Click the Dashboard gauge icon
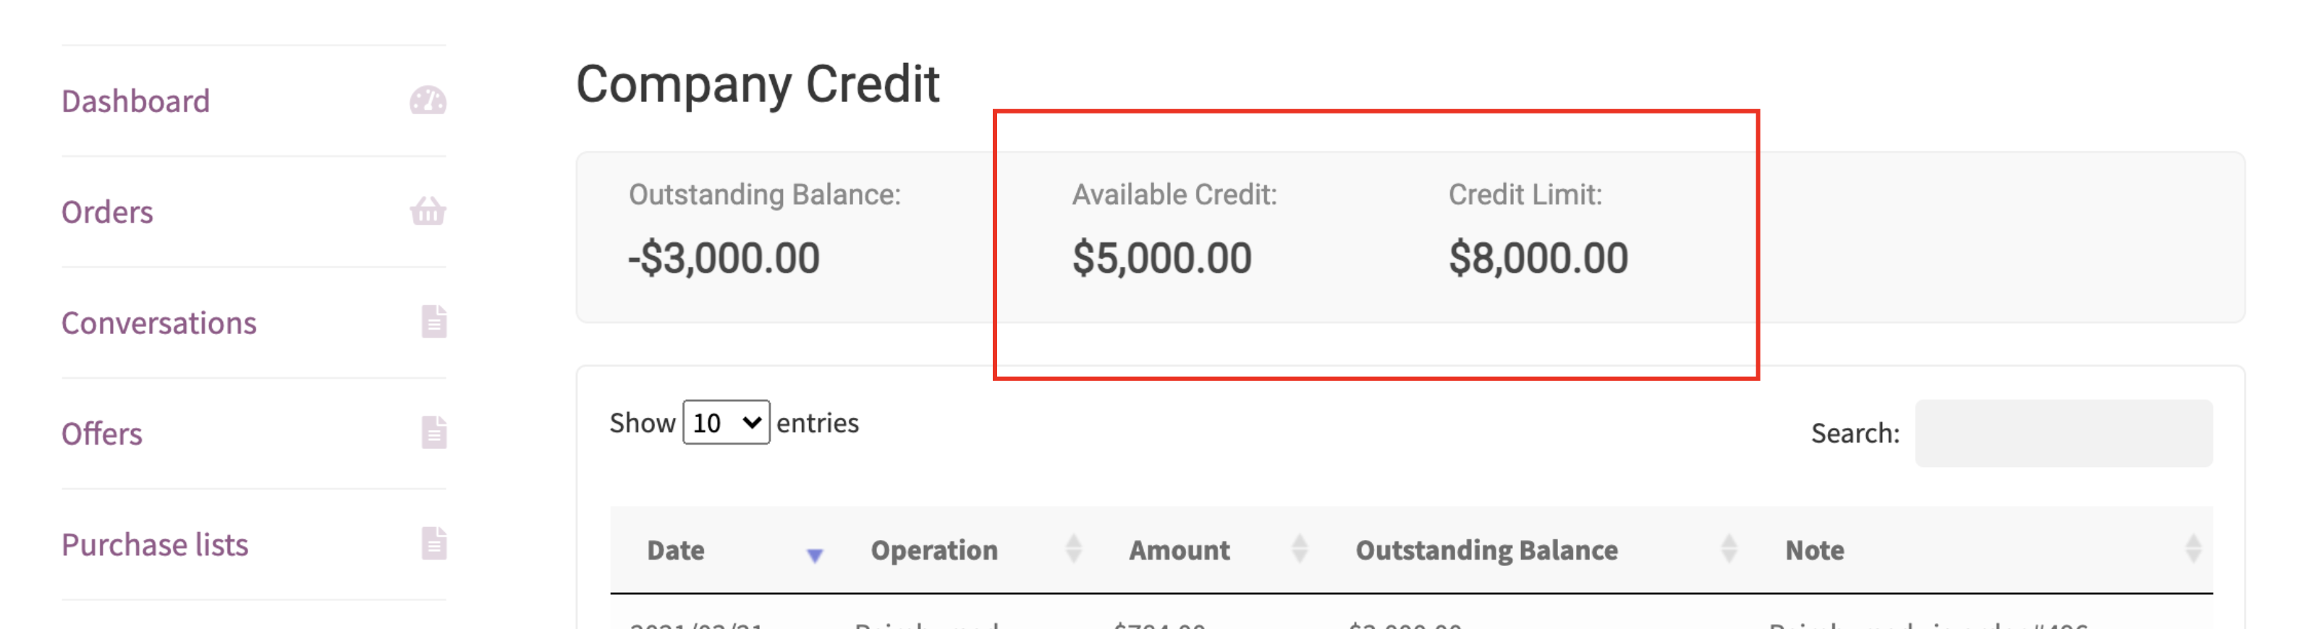The image size is (2304, 629). (x=428, y=101)
